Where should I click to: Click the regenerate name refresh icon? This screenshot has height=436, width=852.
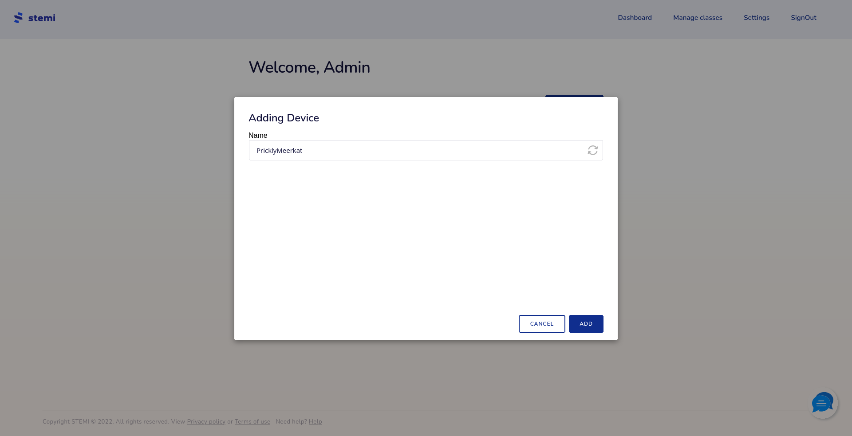[x=592, y=150]
